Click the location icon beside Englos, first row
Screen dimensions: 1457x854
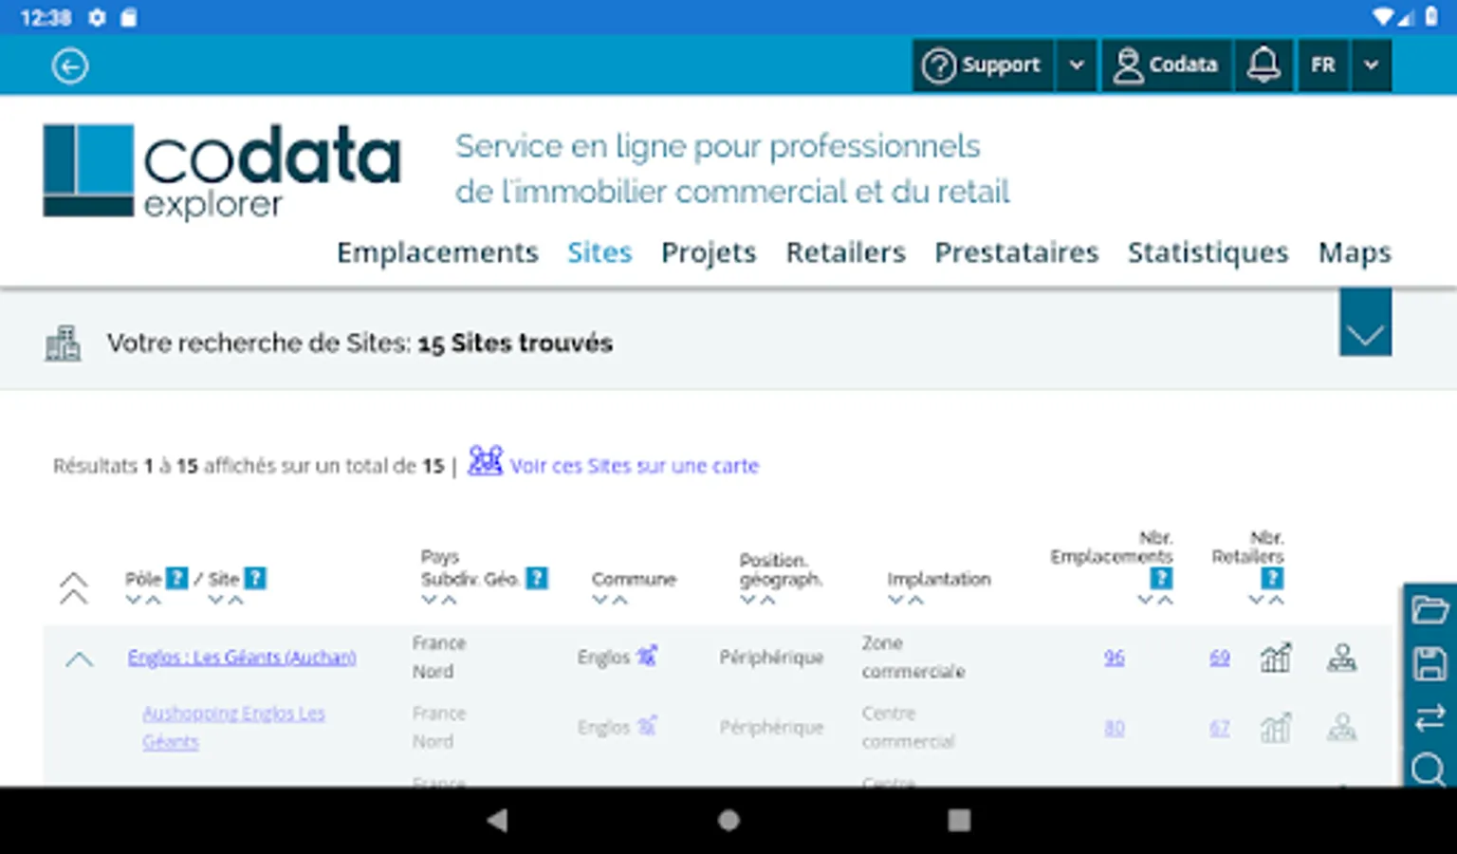[646, 655]
